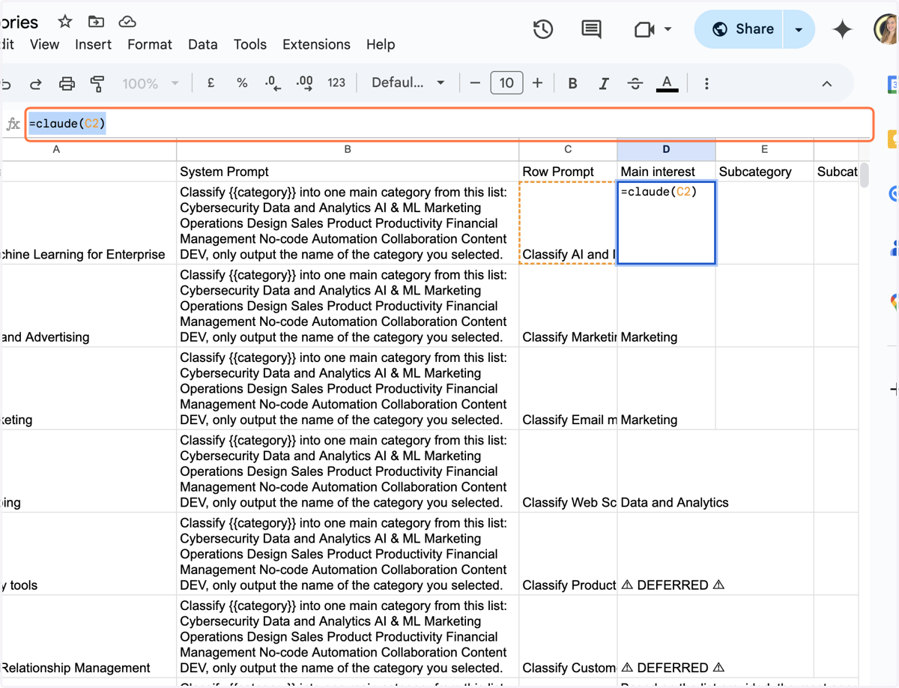Open the Insert menu

point(93,44)
